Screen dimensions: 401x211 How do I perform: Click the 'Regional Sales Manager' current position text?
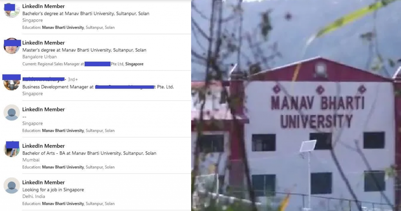click(53, 64)
